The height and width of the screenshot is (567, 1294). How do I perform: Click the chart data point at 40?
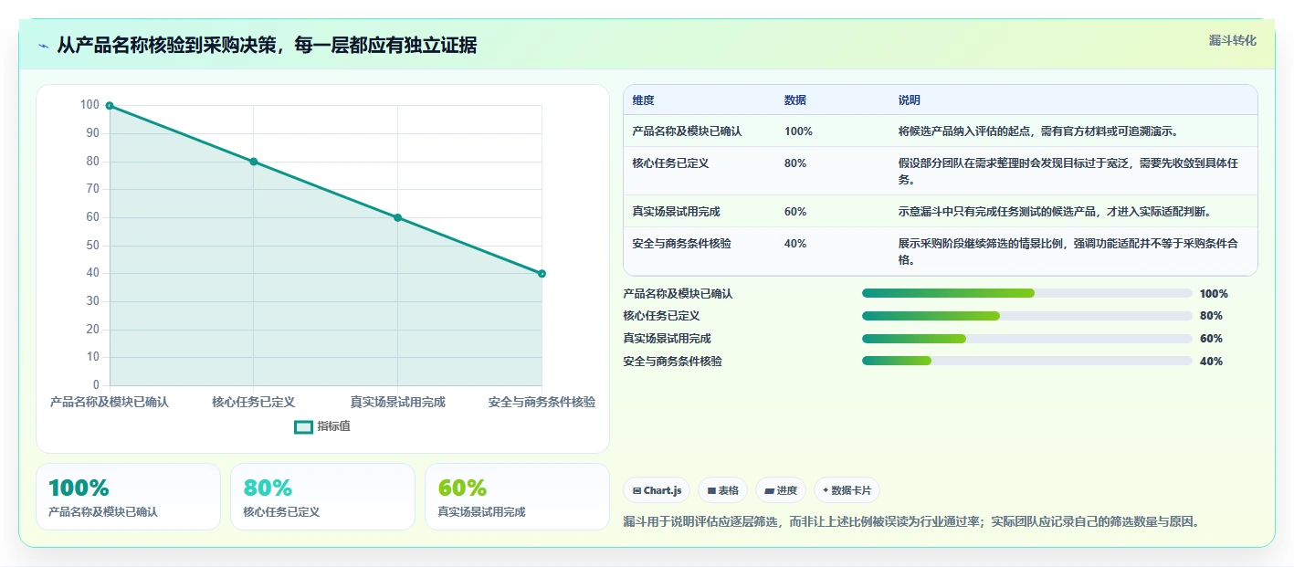point(542,273)
